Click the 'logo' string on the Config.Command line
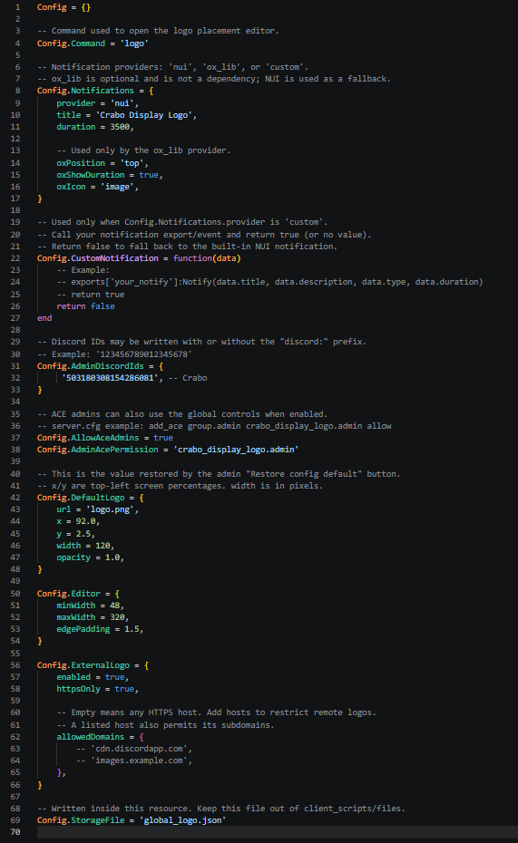This screenshot has width=518, height=843. point(134,44)
